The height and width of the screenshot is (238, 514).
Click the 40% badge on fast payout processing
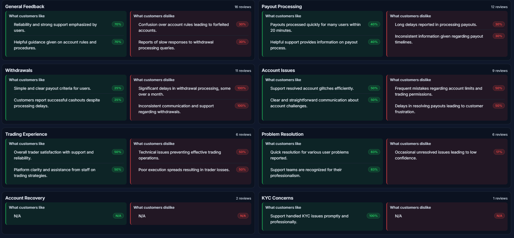pos(374,24)
